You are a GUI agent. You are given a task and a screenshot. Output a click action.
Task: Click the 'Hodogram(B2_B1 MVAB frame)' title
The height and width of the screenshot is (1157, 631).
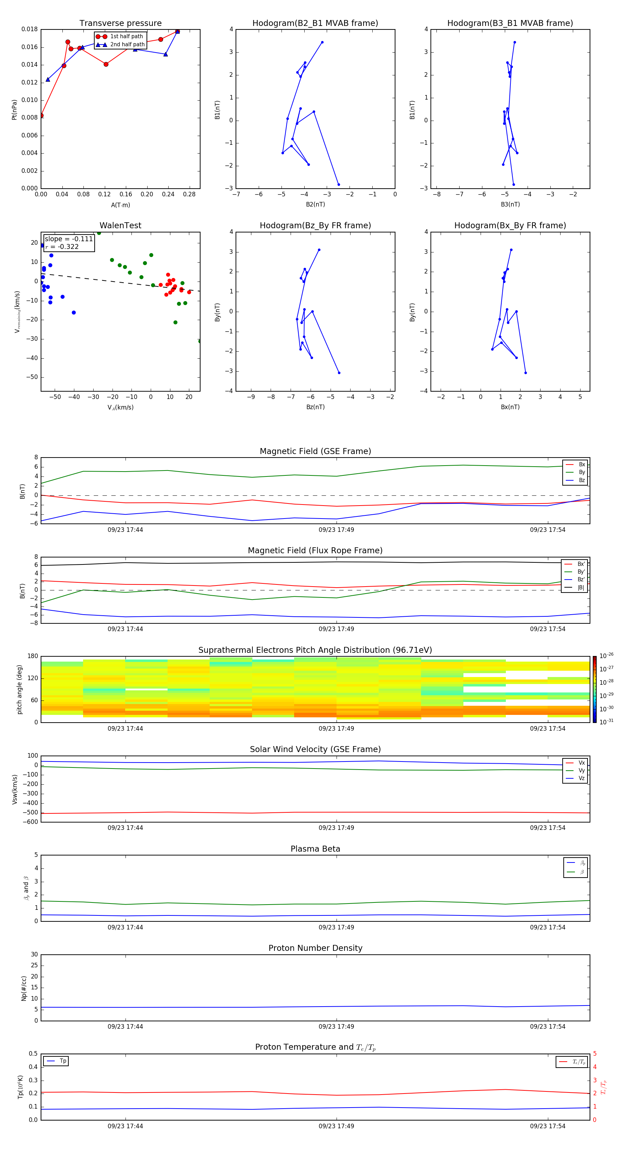[x=315, y=23]
